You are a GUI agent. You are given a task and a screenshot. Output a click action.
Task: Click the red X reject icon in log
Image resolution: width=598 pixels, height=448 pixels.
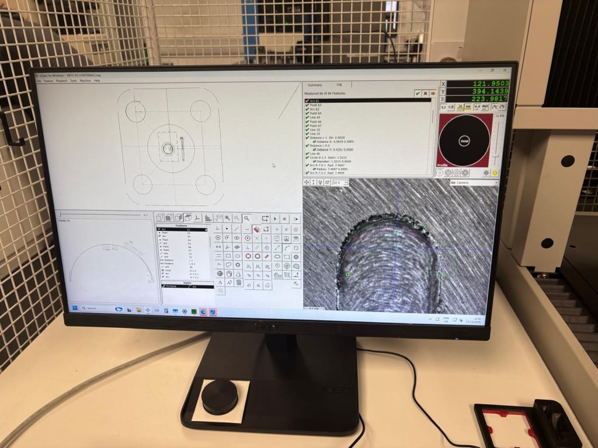pyautogui.click(x=425, y=93)
